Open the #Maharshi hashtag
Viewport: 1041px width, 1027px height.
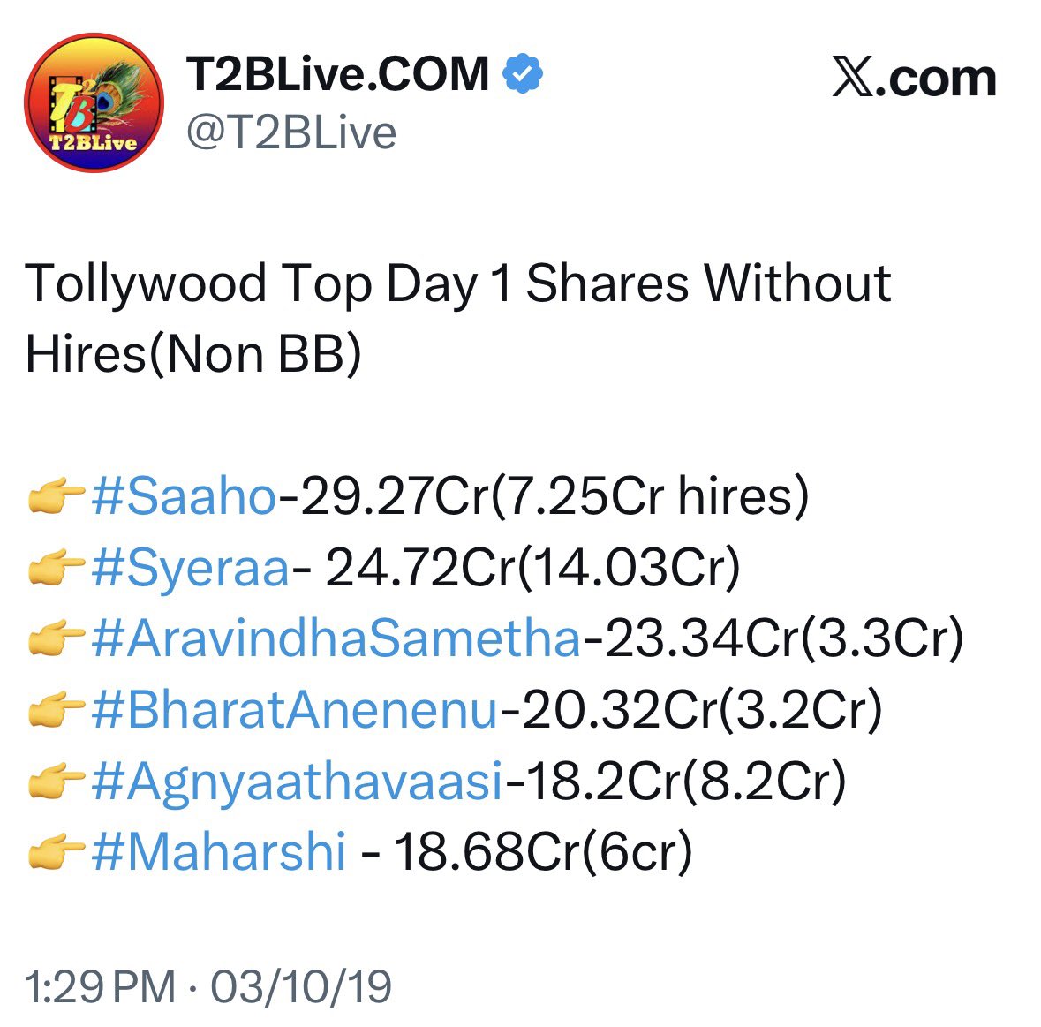(218, 852)
